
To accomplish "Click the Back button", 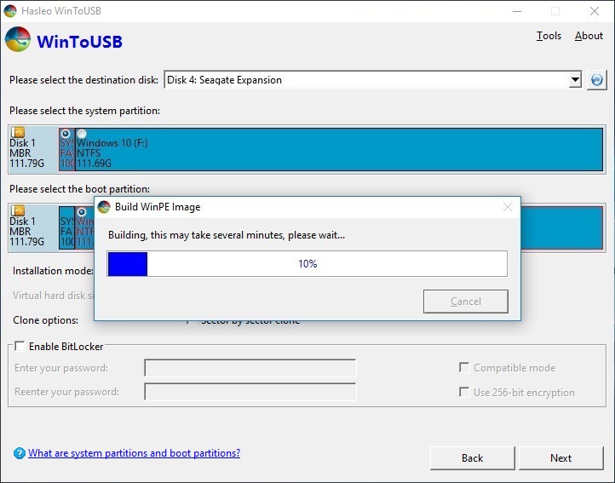I will (472, 458).
